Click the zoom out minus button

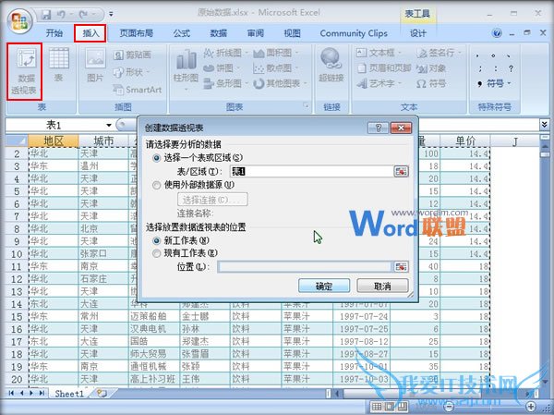(449, 406)
